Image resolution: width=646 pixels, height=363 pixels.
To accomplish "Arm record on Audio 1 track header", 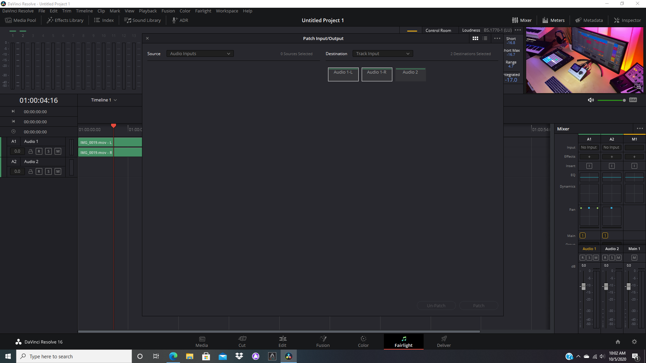I will (39, 151).
